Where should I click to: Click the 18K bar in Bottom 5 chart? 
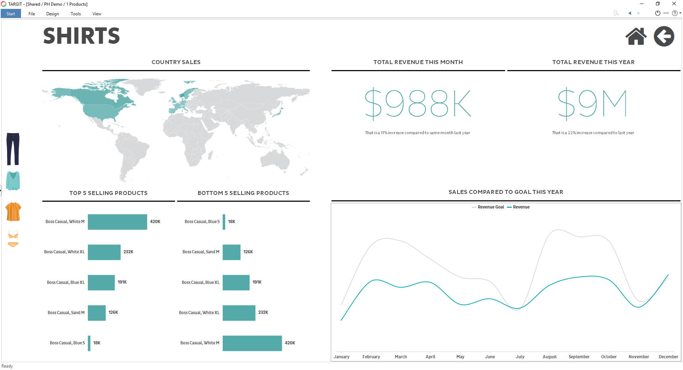click(224, 222)
